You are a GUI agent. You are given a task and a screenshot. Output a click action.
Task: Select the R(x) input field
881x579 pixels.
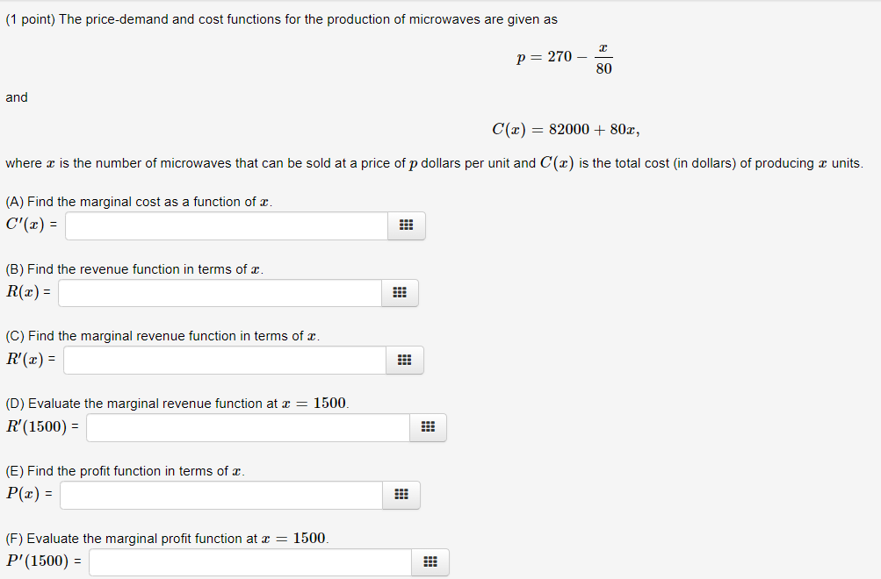pos(219,292)
